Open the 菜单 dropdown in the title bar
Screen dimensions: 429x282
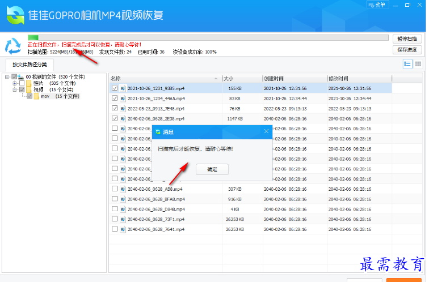coord(377,5)
